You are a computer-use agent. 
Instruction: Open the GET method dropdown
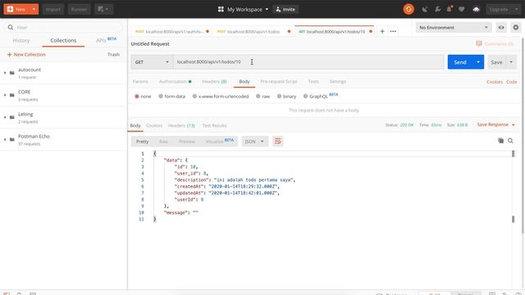click(x=152, y=62)
